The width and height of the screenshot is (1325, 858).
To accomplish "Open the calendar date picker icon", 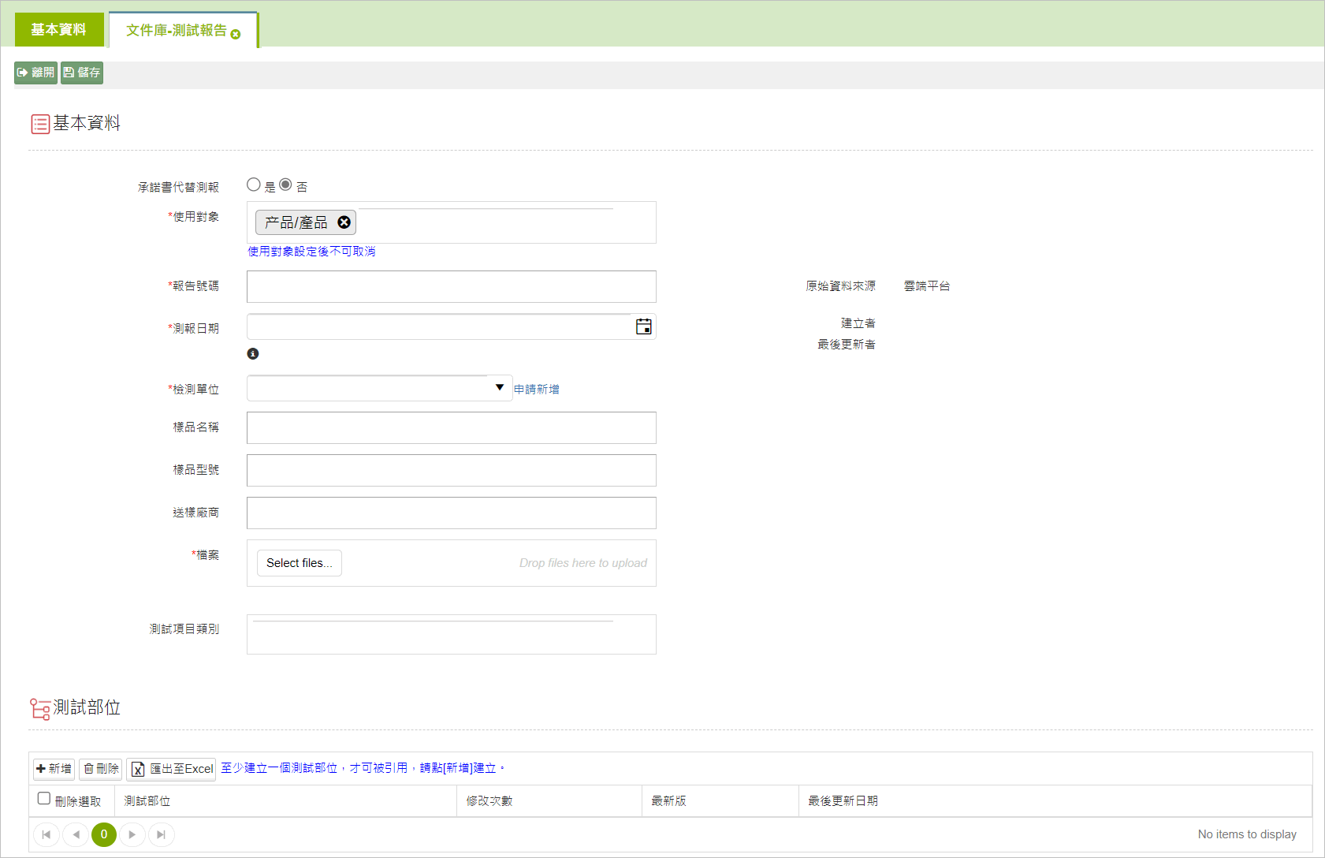I will (x=644, y=326).
